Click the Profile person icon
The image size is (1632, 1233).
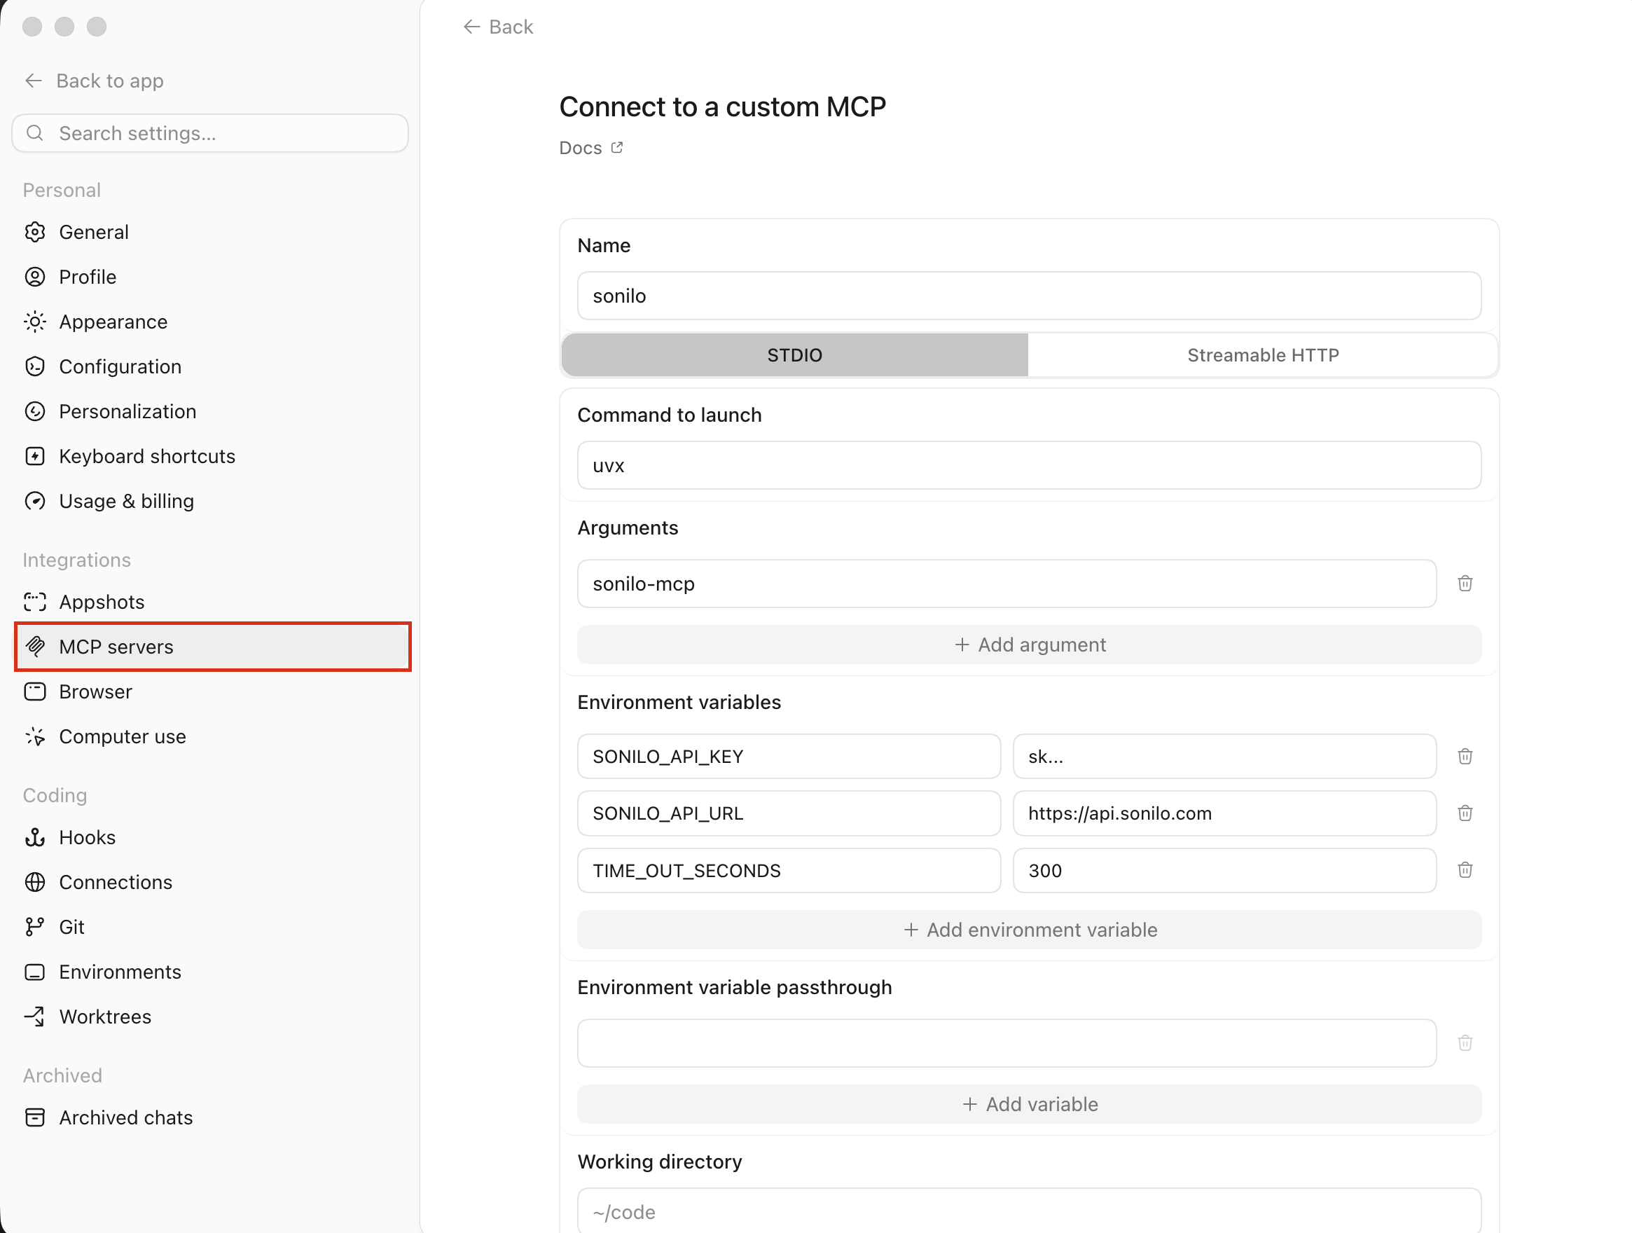pyautogui.click(x=35, y=277)
